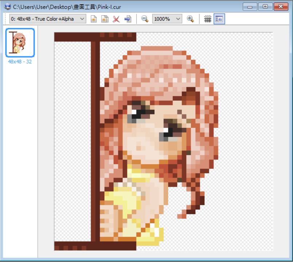Image resolution: width=293 pixels, height=262 pixels.
Task: Toggle the pixel grid display
Action: (207, 19)
